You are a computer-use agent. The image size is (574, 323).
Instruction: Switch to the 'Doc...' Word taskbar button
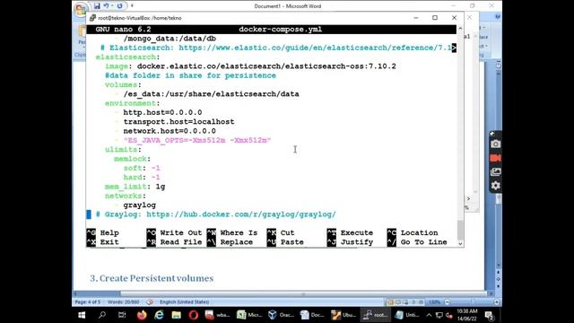coord(312,315)
